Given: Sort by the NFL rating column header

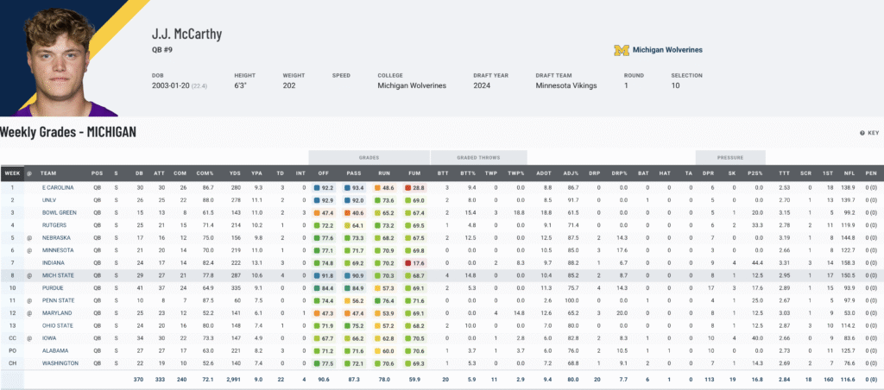Looking at the screenshot, I should (849, 173).
